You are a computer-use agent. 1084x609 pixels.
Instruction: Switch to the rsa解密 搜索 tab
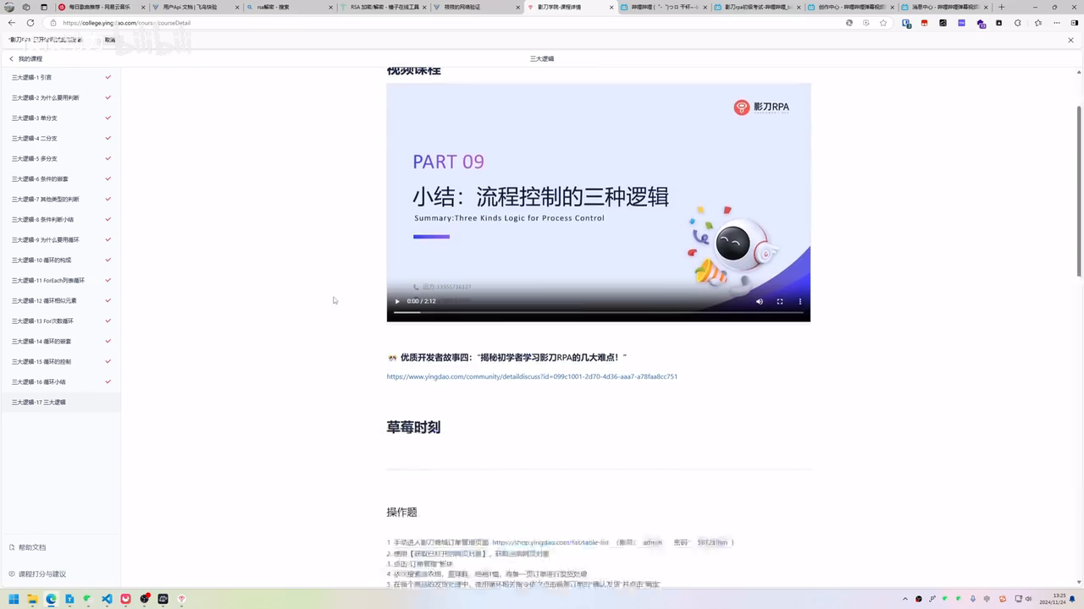pyautogui.click(x=288, y=7)
